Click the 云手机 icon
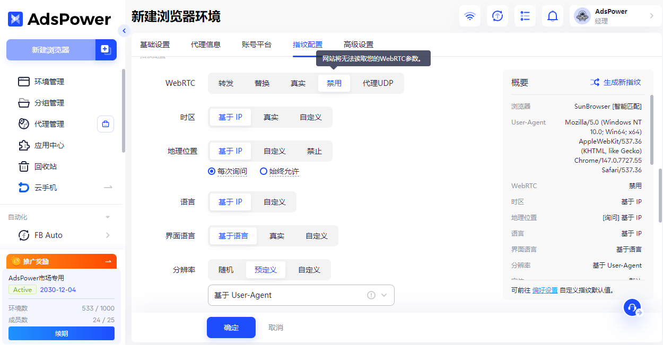Image resolution: width=663 pixels, height=345 pixels. coord(24,188)
